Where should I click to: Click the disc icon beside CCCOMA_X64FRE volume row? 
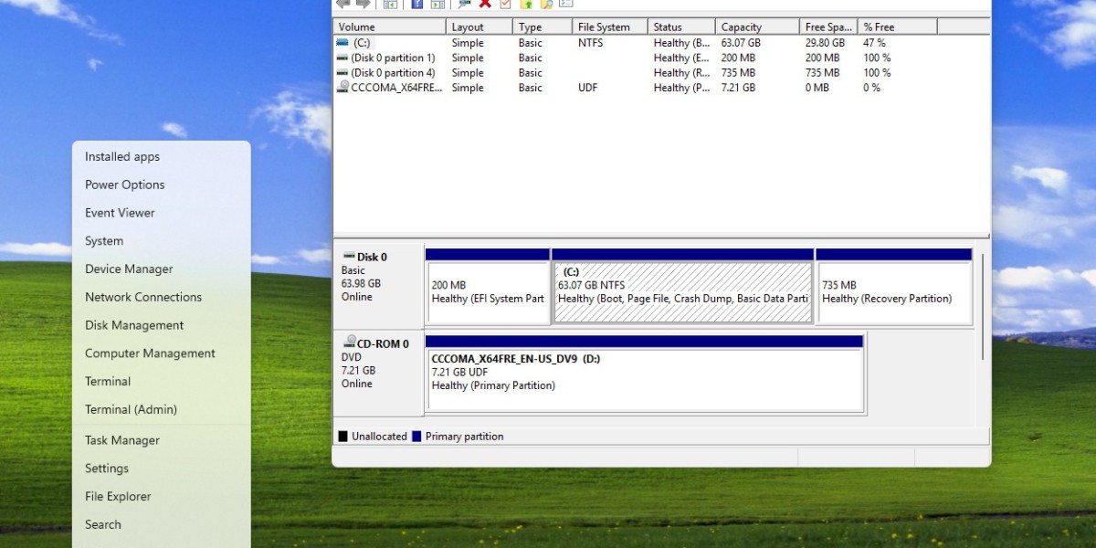coord(342,87)
